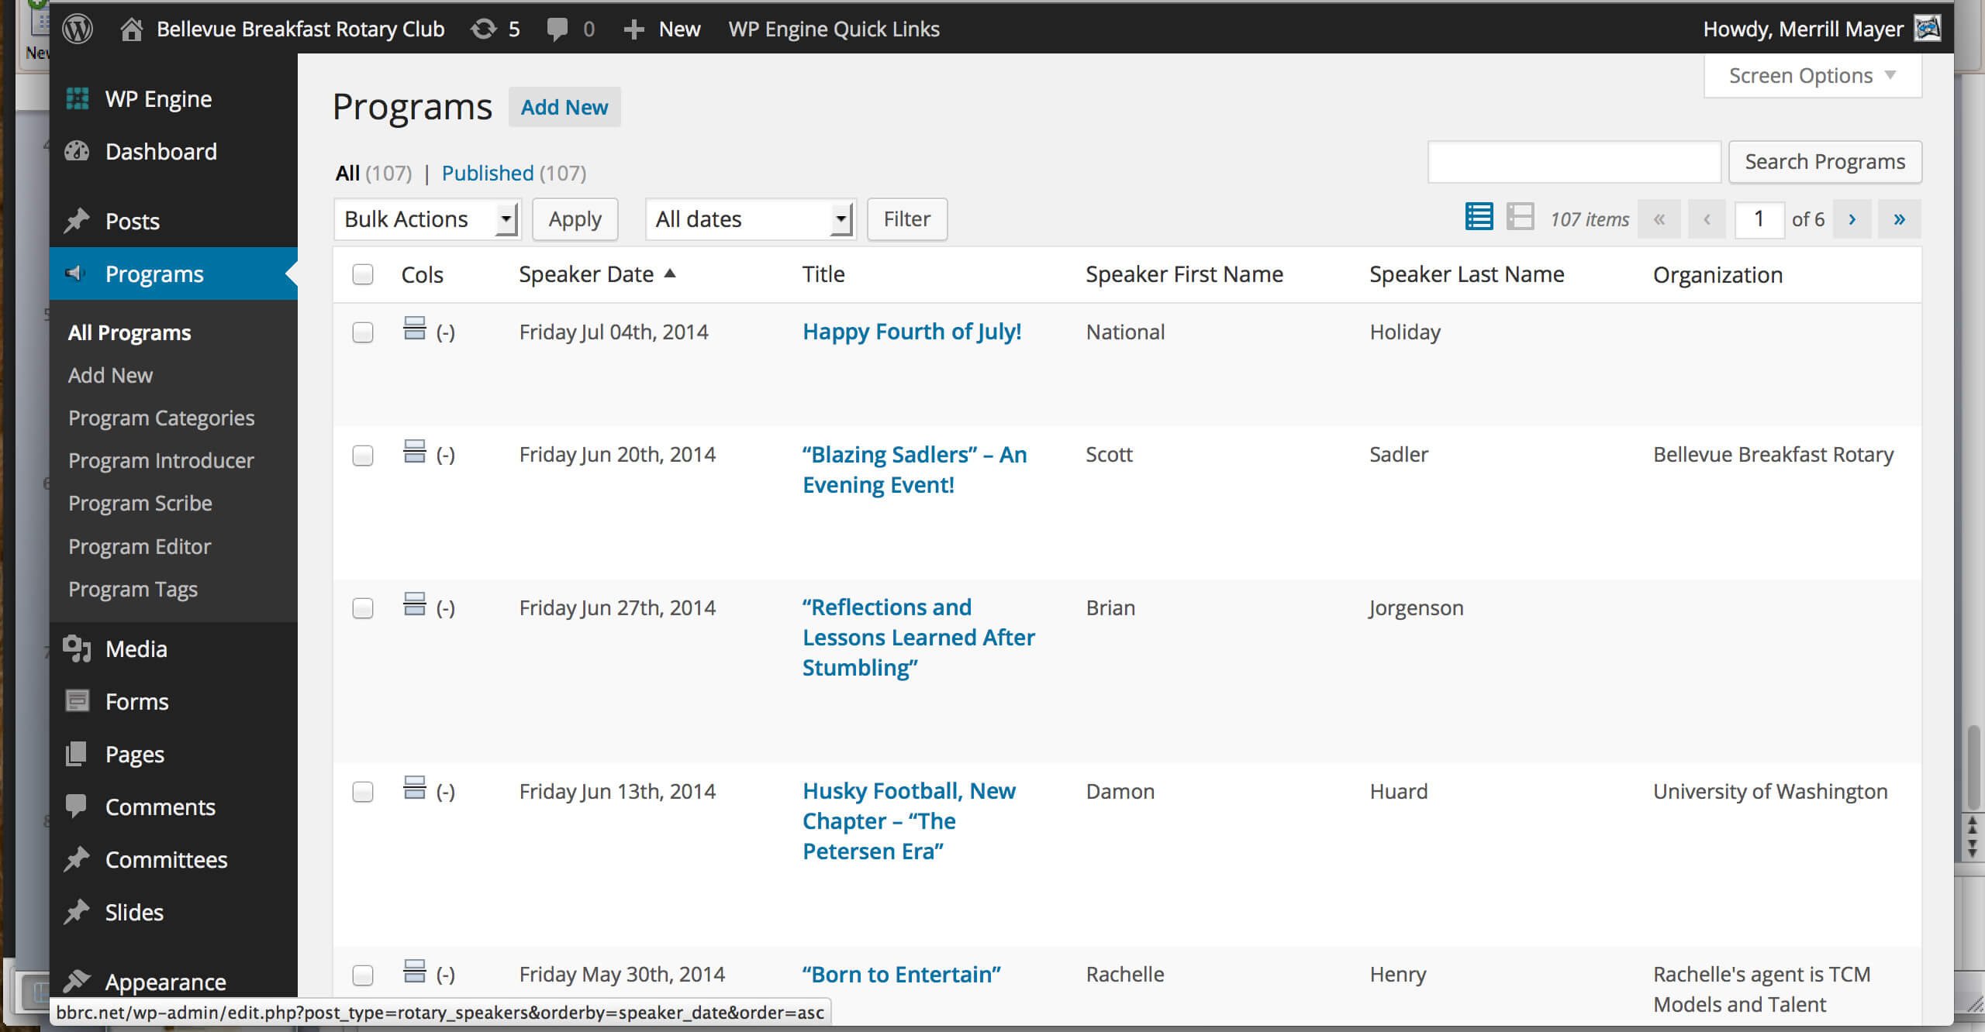Click the browser window vertical scrollbar thumb
Viewport: 1985px width, 1032px height.
point(1974,767)
